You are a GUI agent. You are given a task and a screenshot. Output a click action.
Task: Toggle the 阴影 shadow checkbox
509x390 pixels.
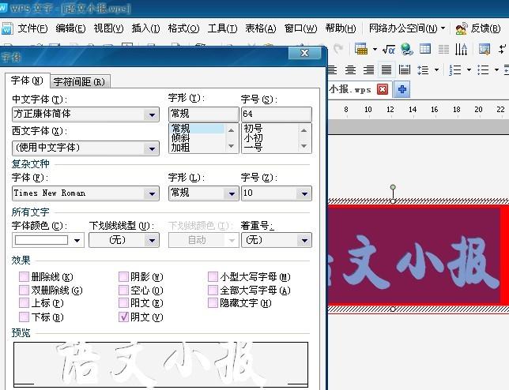click(123, 277)
